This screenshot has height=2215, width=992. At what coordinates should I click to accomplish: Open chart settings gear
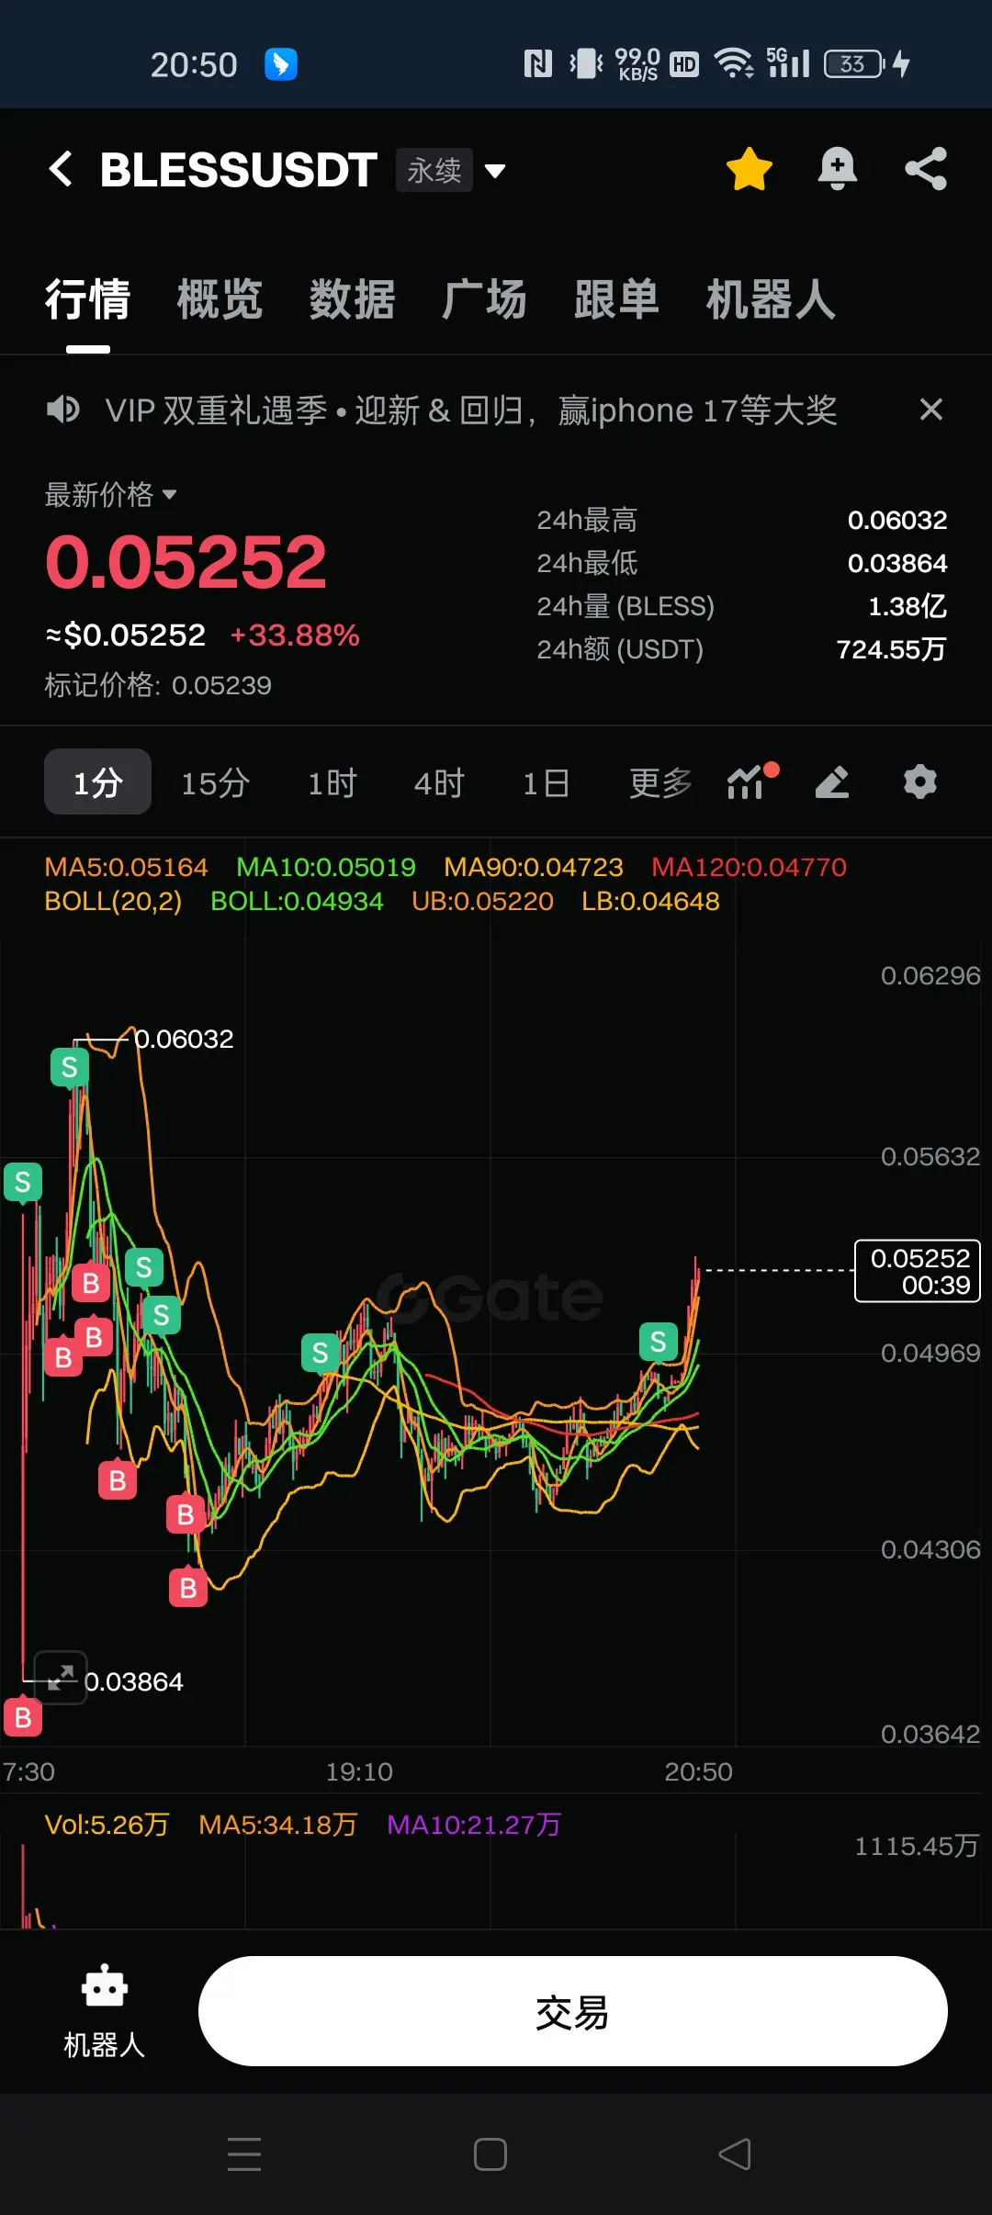(x=919, y=781)
